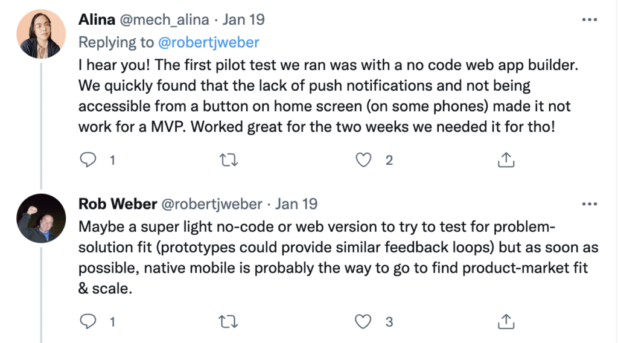Like Rob Weber's tweet

coord(363,321)
